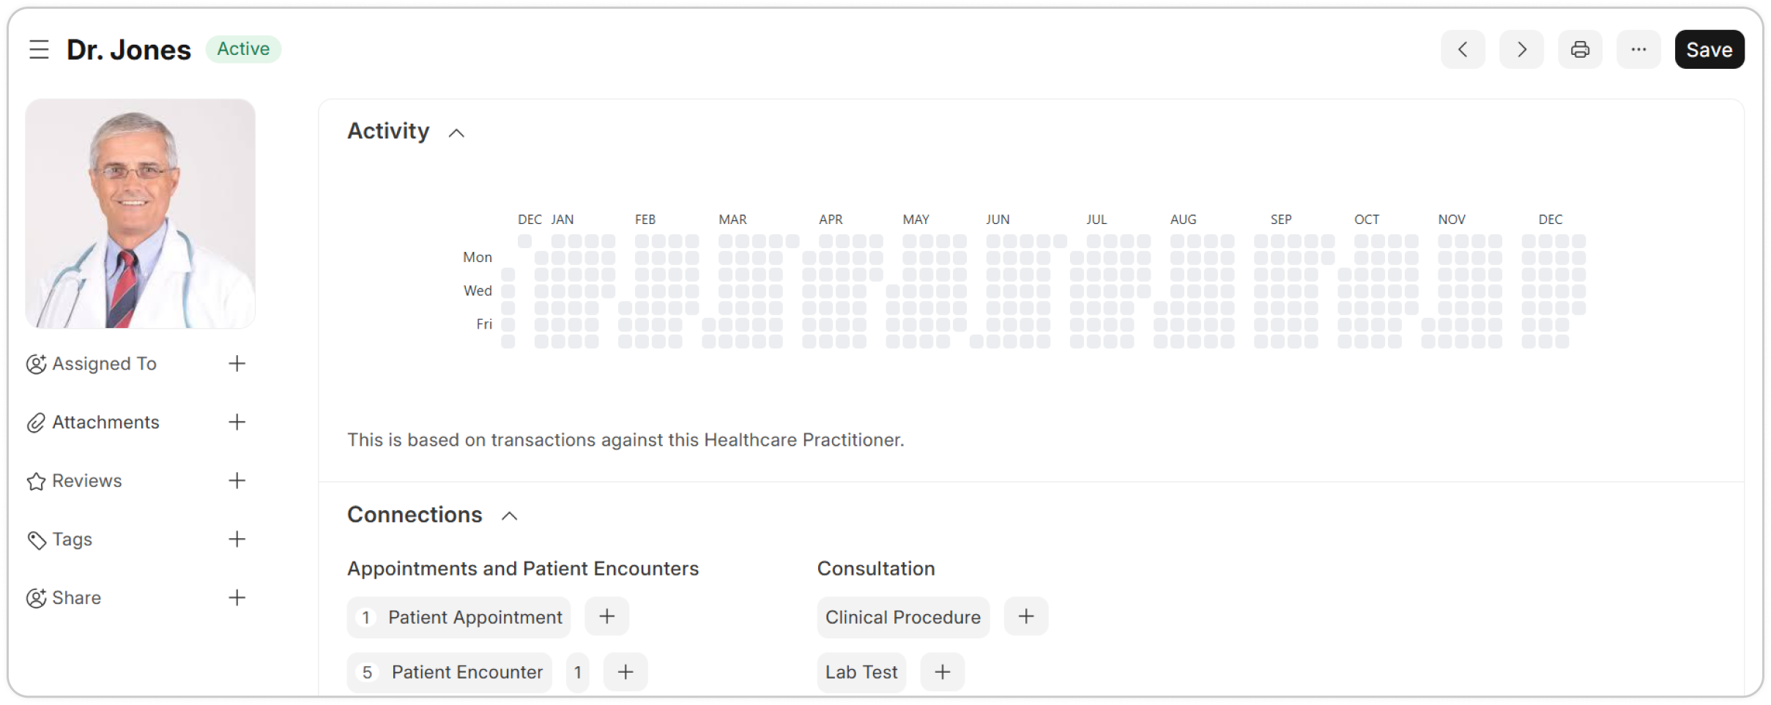Screen dimensions: 1771x705
Task: Click the back navigation arrow
Action: (1463, 49)
